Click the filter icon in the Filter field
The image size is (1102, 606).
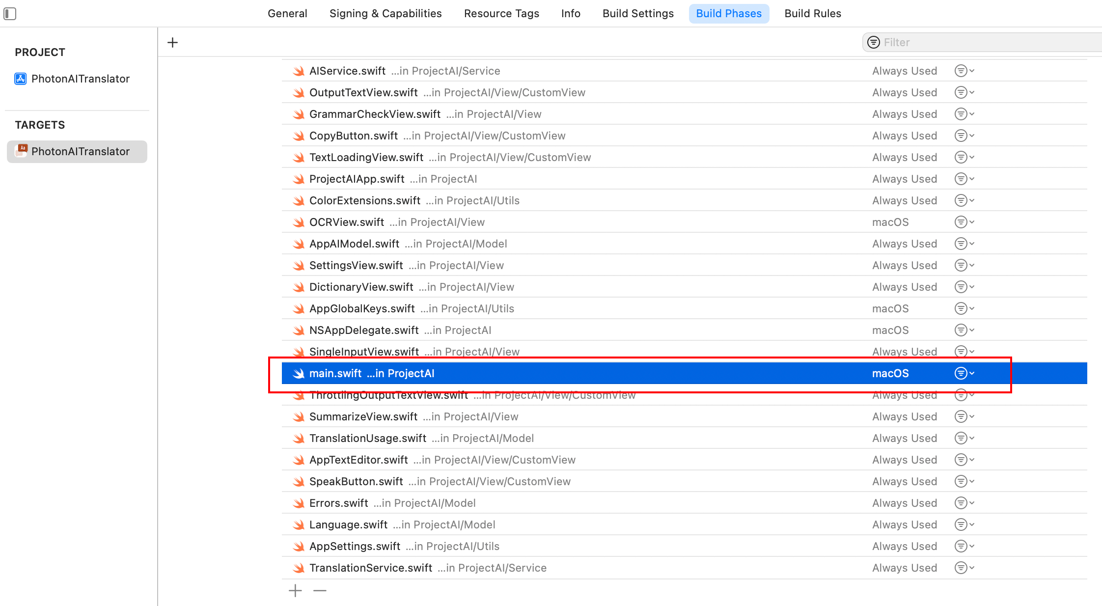coord(874,42)
